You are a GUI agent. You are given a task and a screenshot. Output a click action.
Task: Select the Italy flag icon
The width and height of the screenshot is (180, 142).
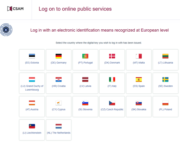click(x=112, y=79)
